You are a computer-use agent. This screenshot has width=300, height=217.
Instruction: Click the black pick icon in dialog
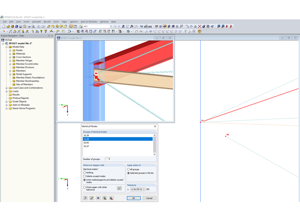click(111, 198)
